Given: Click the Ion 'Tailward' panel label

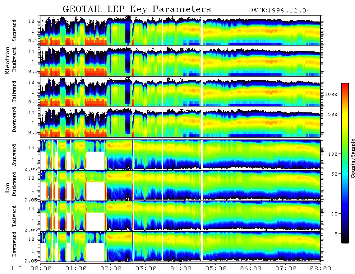Looking at the screenshot, I should point(14,216).
